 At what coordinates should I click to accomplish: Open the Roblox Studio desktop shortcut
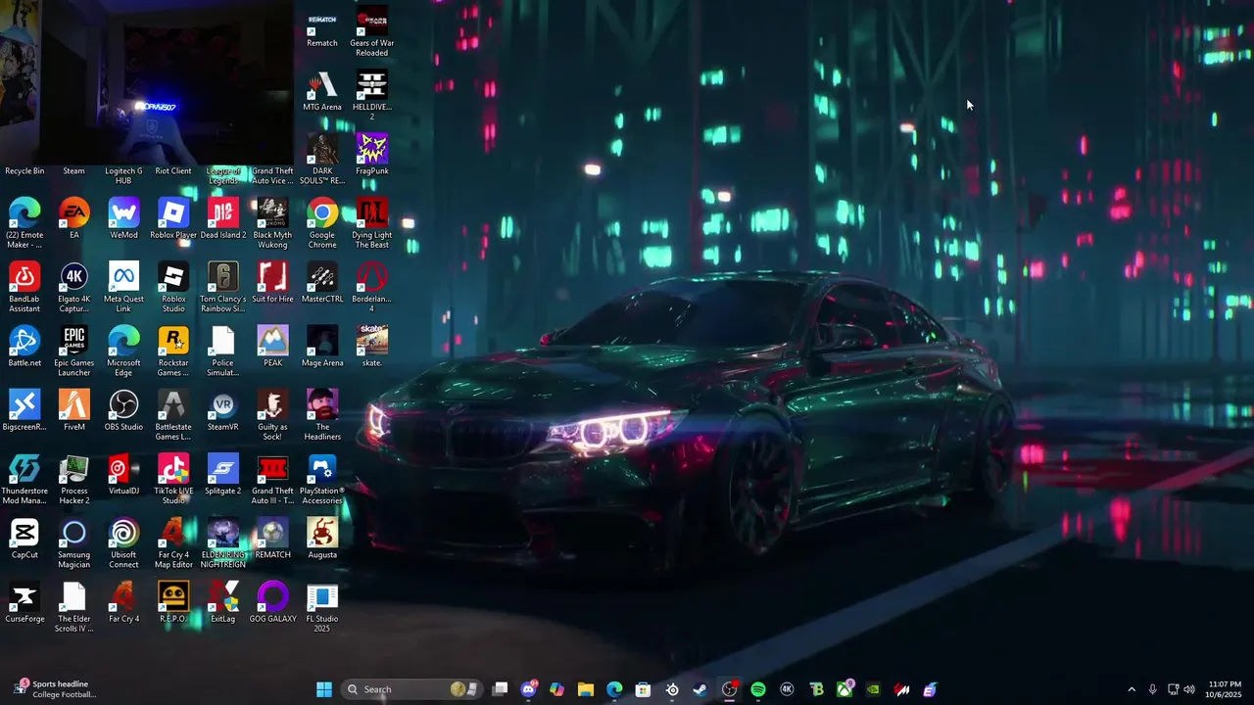click(173, 287)
